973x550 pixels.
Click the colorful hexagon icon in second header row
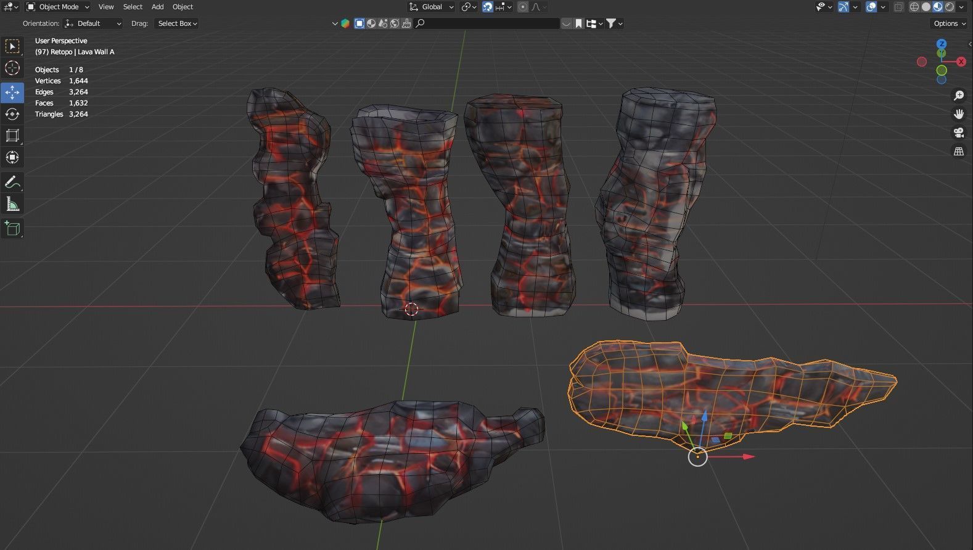[345, 23]
